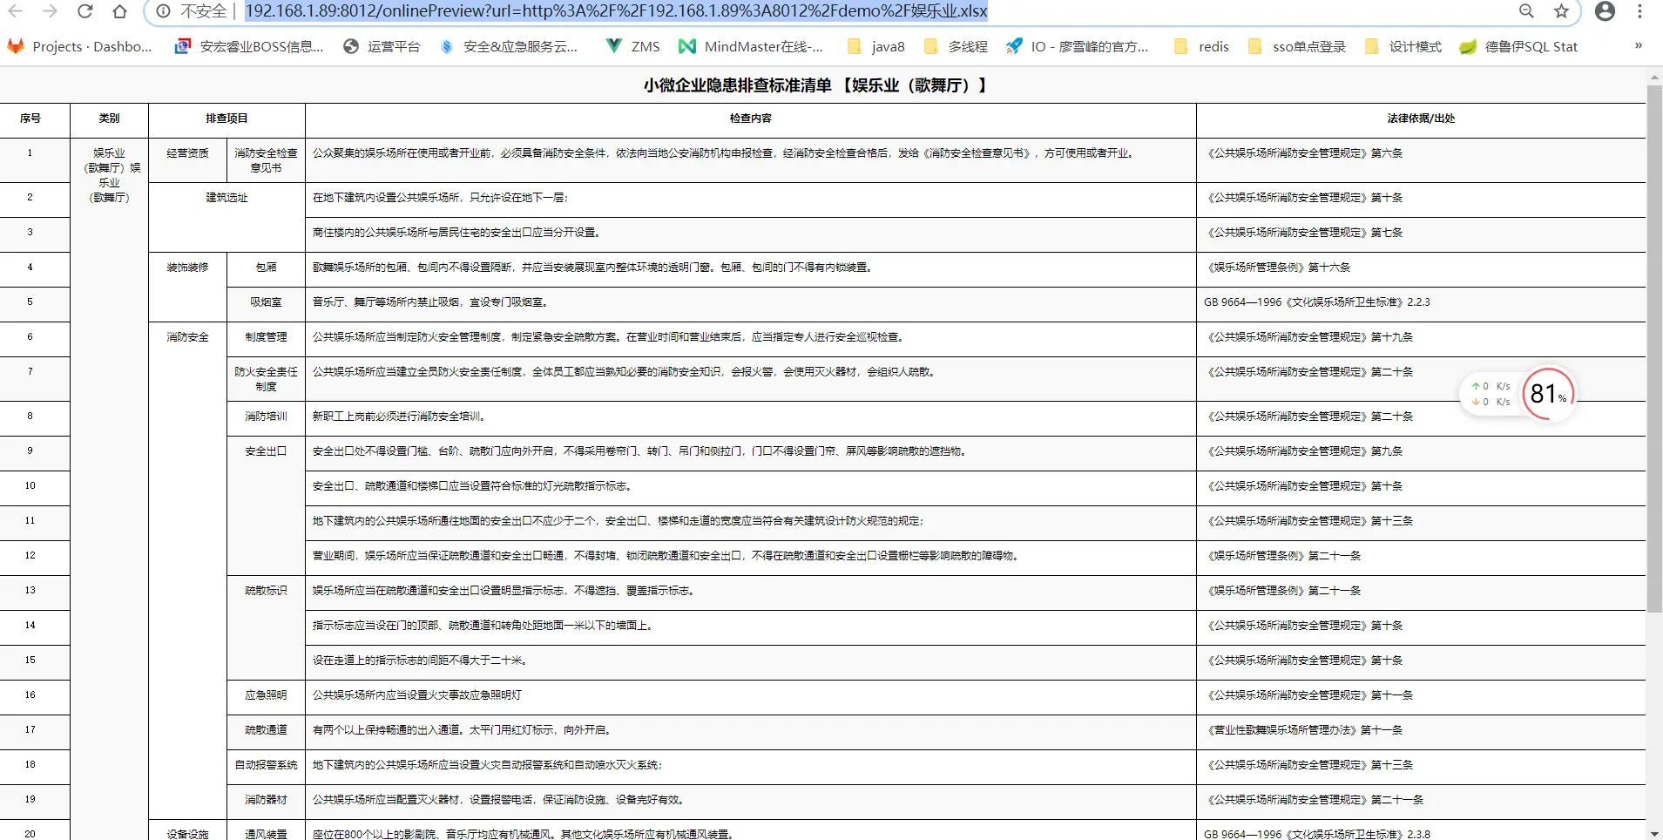Click the 81% floating speed monitor circle
Viewport: 1663px width, 840px height.
[1548, 394]
